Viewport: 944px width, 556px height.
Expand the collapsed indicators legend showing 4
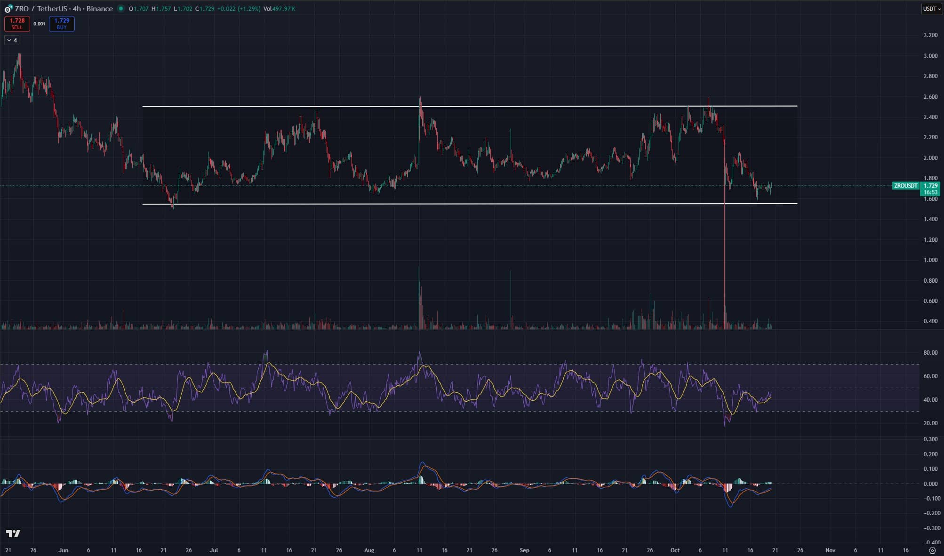(12, 40)
